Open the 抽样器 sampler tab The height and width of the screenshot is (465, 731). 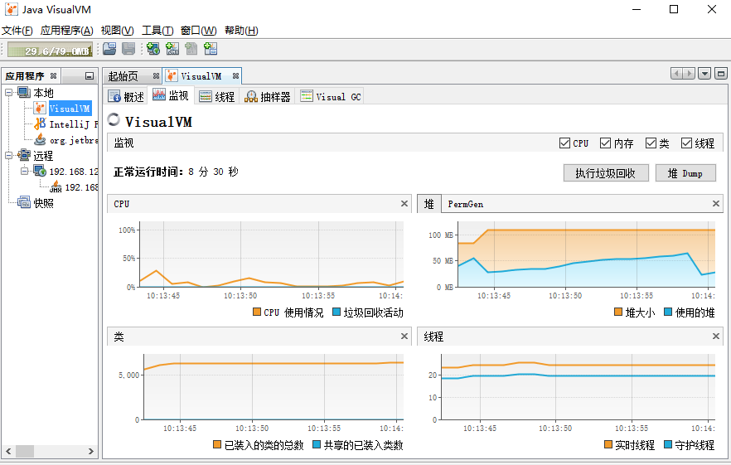point(268,96)
